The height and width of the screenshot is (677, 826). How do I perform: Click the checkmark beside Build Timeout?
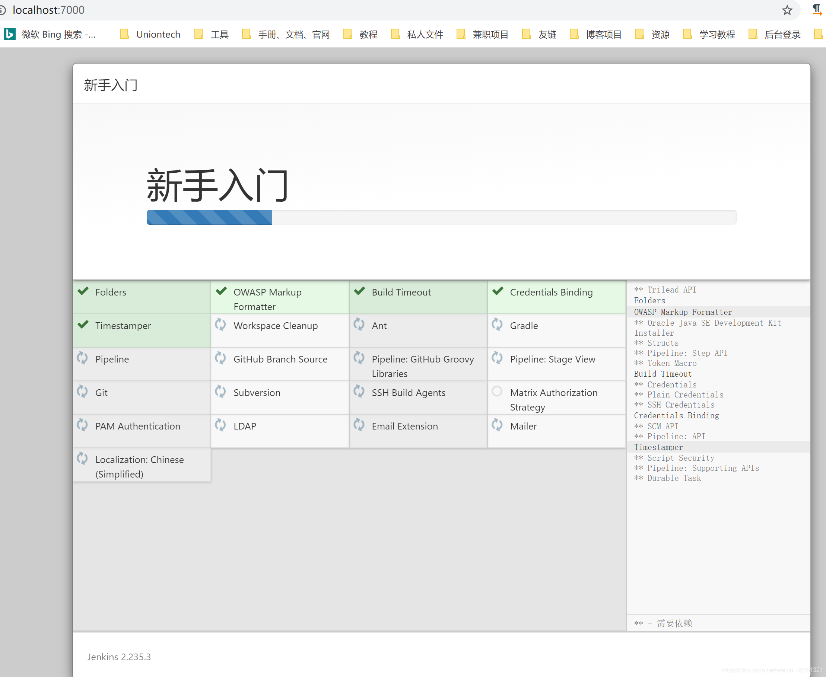359,291
